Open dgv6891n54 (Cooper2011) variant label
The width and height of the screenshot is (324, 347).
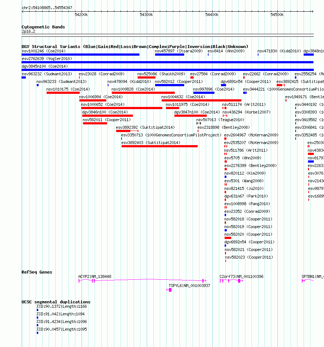click(x=246, y=81)
